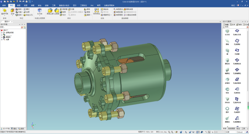
Task: Toggle the selection arrow button in status bar
Action: coord(209,132)
